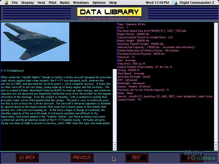Screen dimensions: 219x164
Task: Click the 'Special: stealth (1), bomb bay' line
Action: [x=165, y=96]
